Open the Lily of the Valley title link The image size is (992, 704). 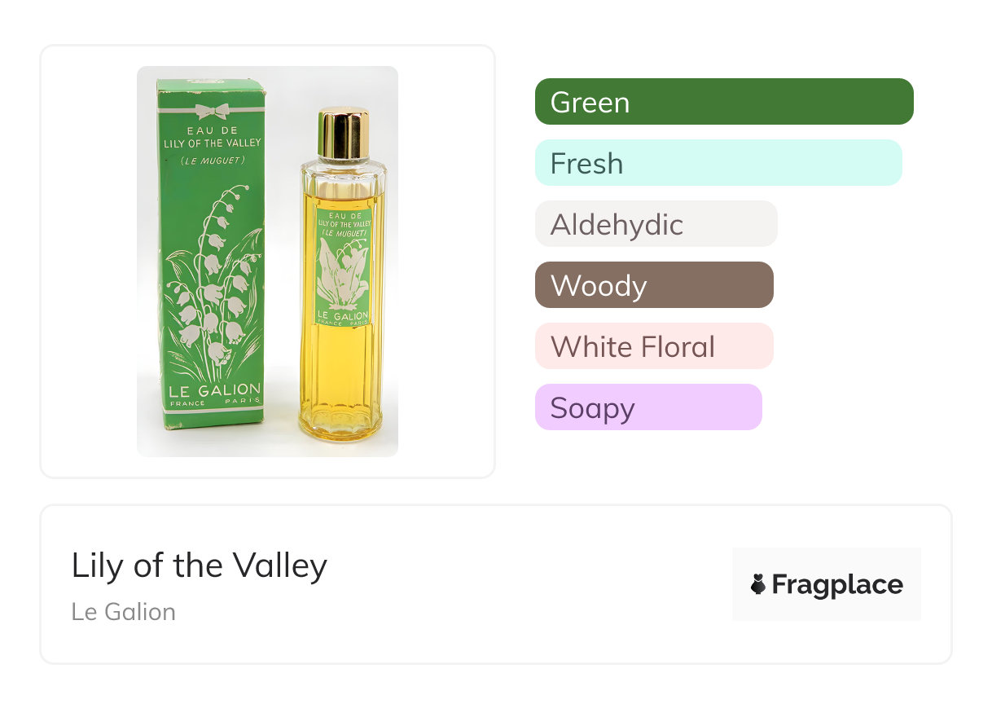[200, 565]
